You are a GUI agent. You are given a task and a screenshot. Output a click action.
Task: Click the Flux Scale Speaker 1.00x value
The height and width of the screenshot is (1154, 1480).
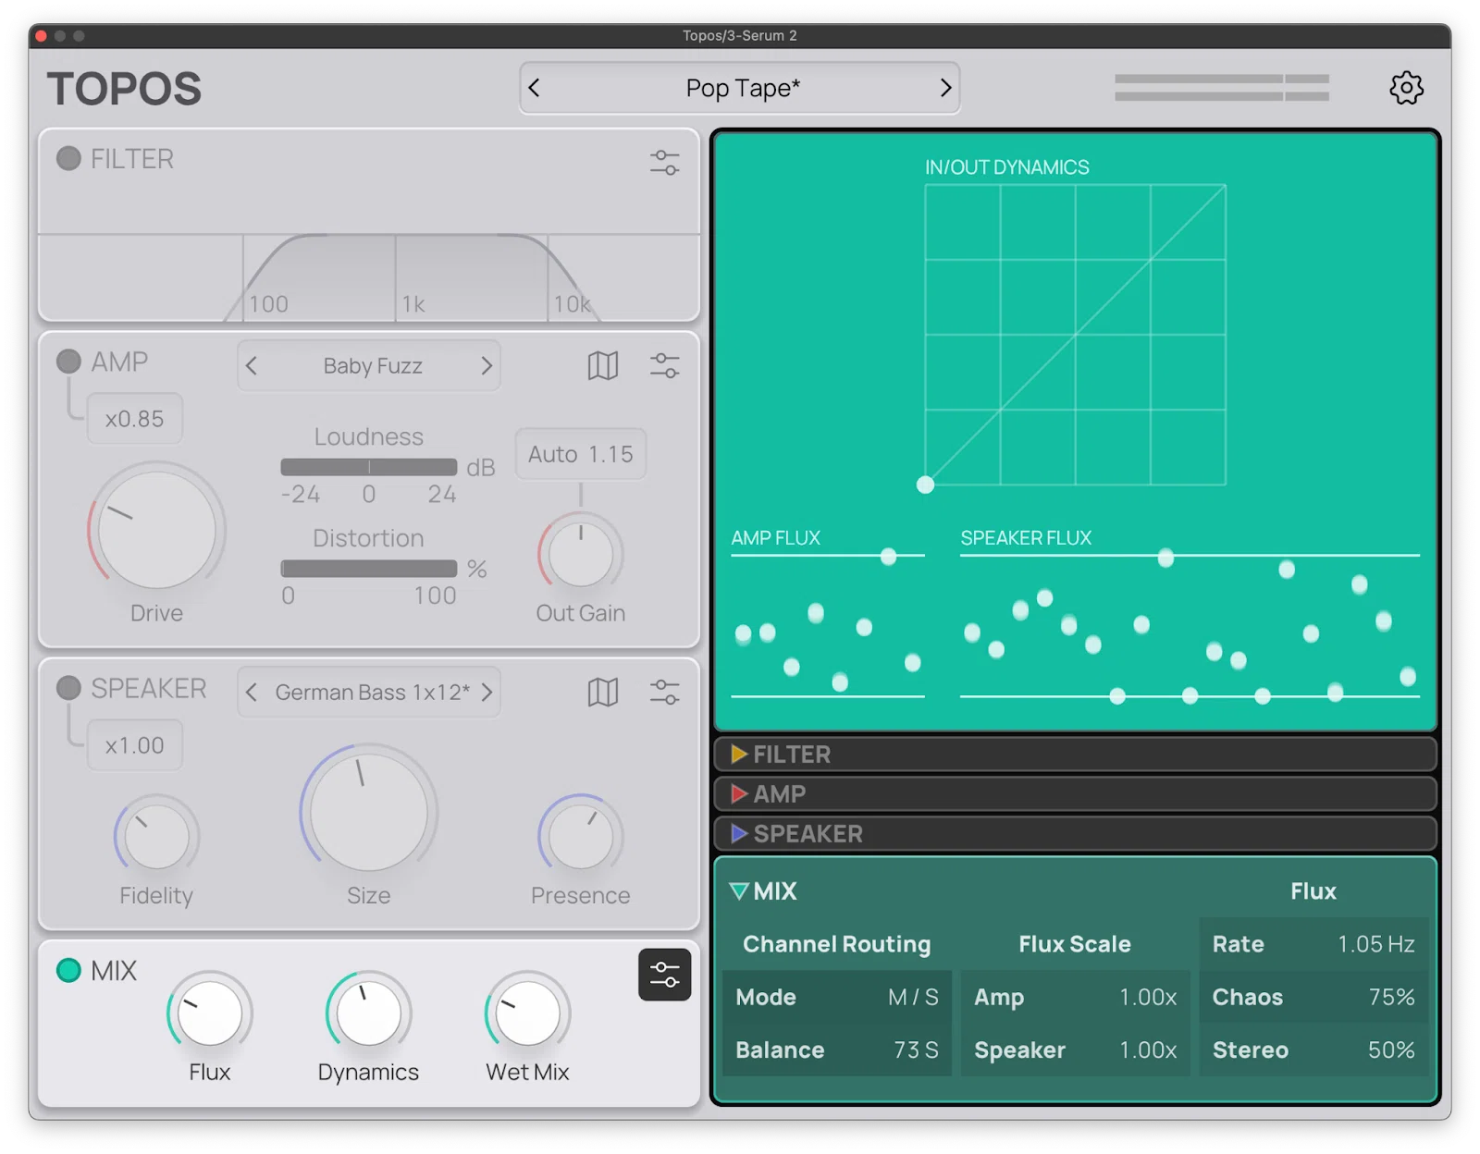pyautogui.click(x=1148, y=1050)
